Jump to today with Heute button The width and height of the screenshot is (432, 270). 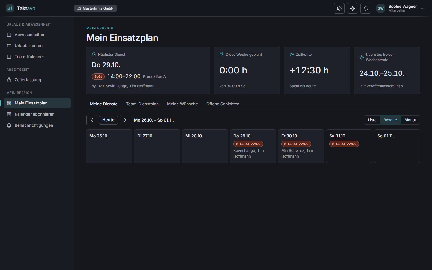108,120
